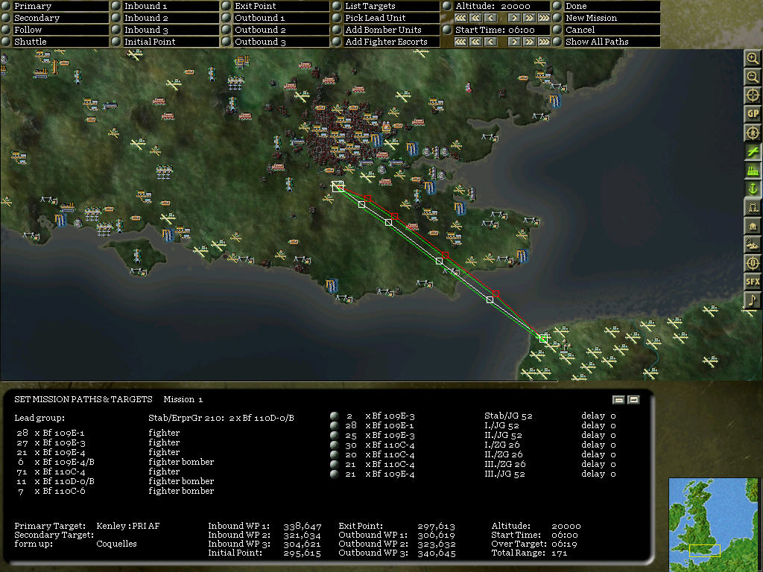Image resolution: width=763 pixels, height=572 pixels.
Task: Zoom out the map with magnifier minus
Action: pyautogui.click(x=753, y=77)
